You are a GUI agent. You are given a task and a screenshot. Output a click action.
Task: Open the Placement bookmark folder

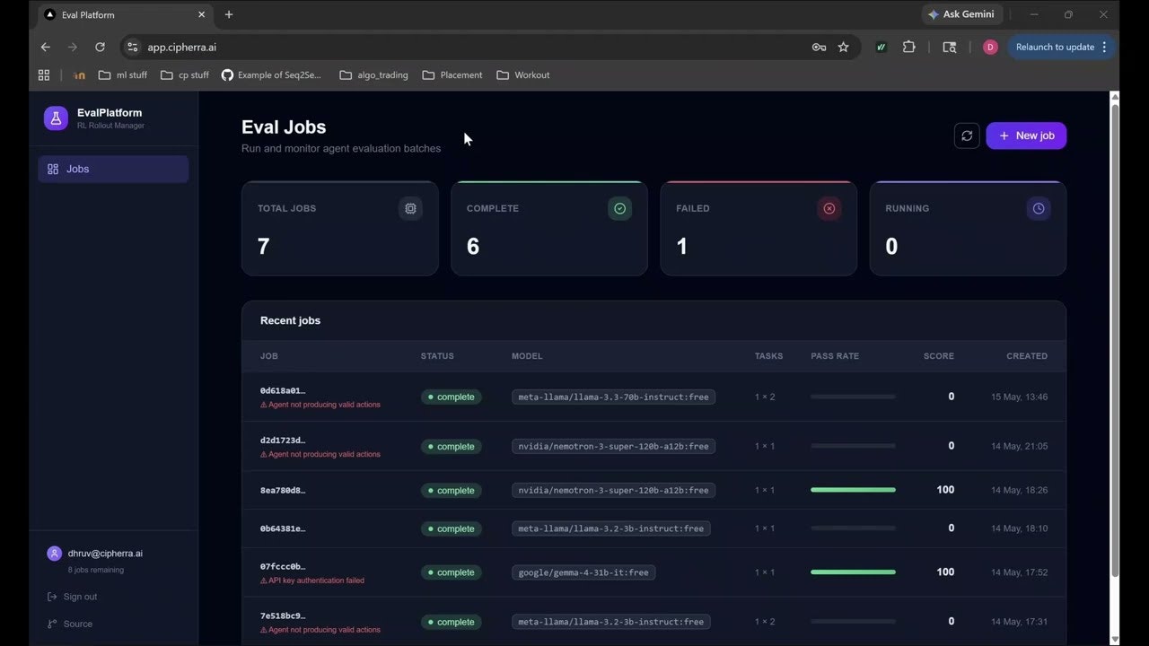tap(452, 75)
